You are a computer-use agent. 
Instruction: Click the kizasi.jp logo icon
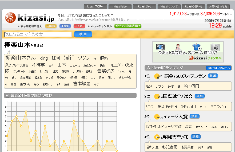pyautogui.click(x=10, y=17)
